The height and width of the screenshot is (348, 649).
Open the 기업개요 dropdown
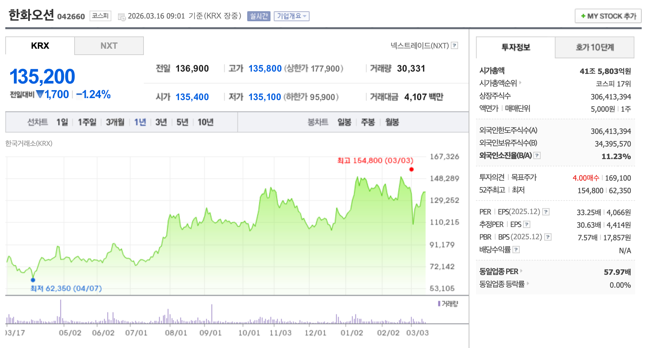point(292,16)
